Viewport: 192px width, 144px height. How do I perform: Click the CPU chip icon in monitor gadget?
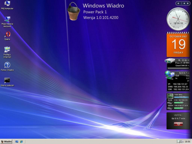tap(170, 96)
